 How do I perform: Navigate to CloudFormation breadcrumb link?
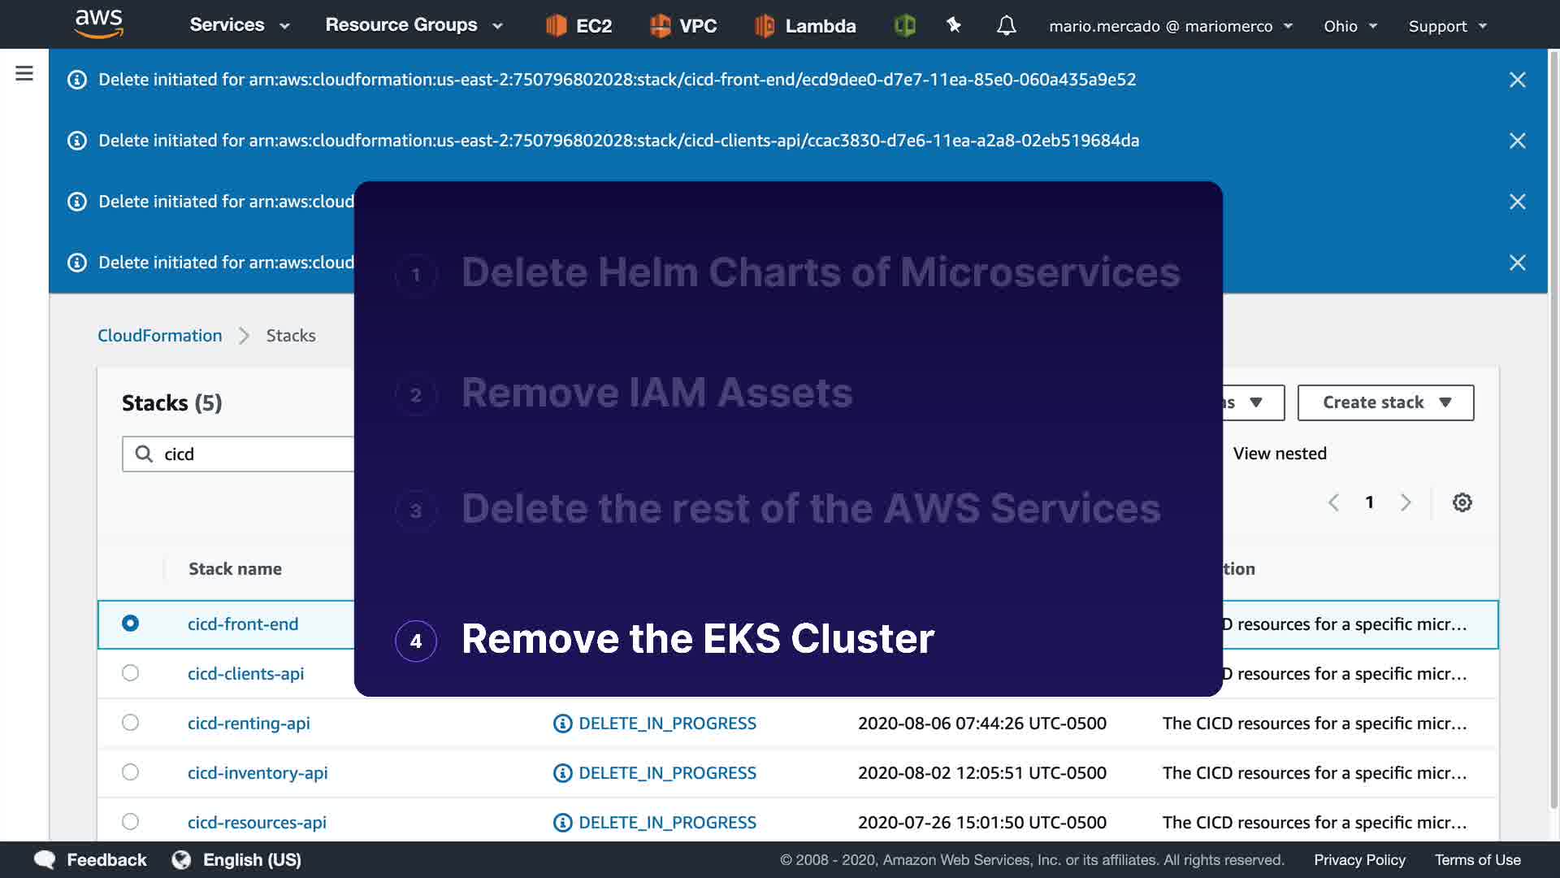[x=160, y=336]
